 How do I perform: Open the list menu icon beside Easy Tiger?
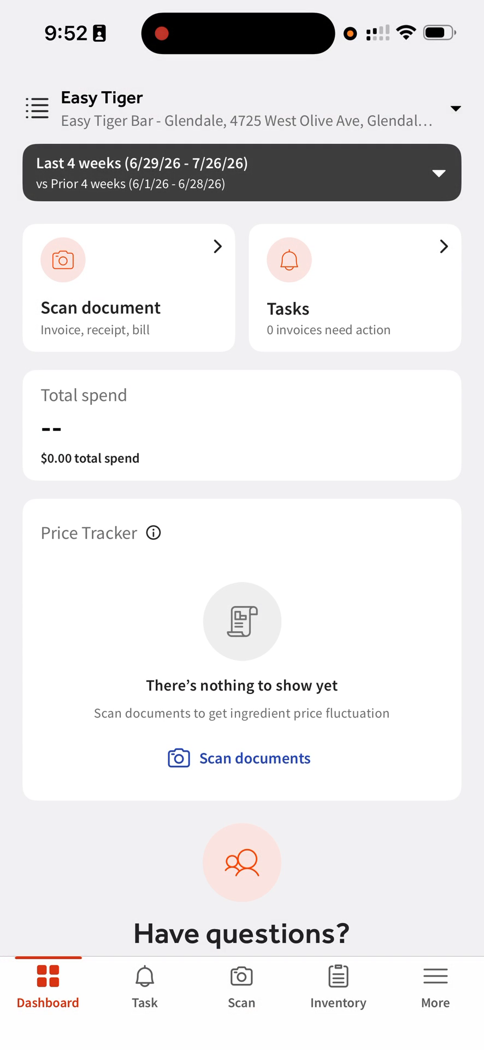[x=37, y=108]
